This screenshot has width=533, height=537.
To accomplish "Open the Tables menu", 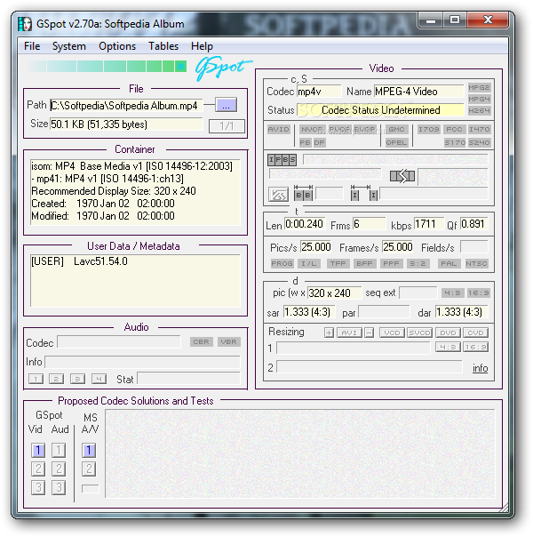I will click(x=163, y=46).
